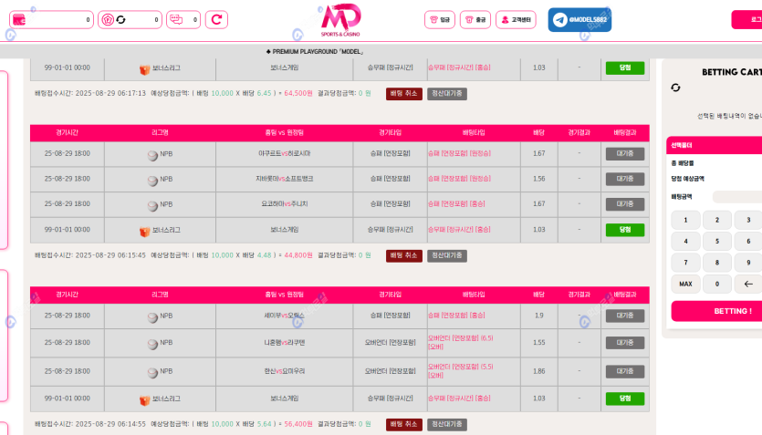Viewport: 762px width, 435px height.
Task: Click 정산대기중 for the 06:14:55 bet
Action: pyautogui.click(x=447, y=424)
